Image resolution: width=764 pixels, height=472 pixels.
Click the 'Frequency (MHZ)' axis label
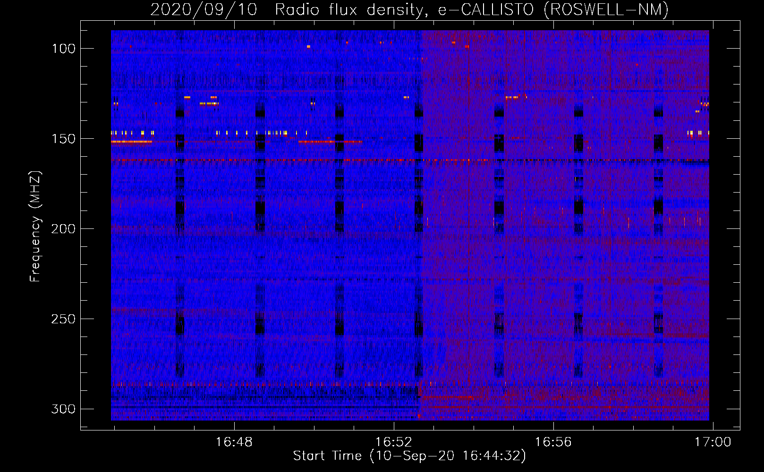(35, 226)
